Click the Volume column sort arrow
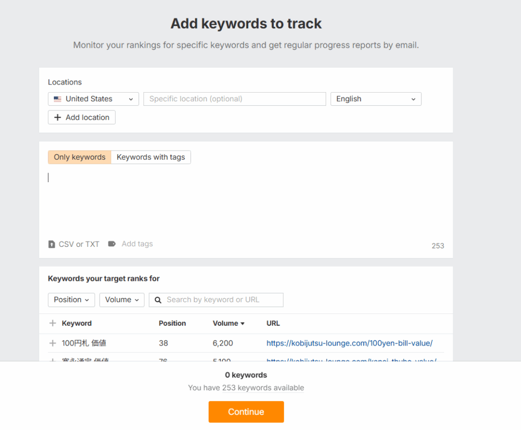The image size is (521, 430). pos(243,324)
